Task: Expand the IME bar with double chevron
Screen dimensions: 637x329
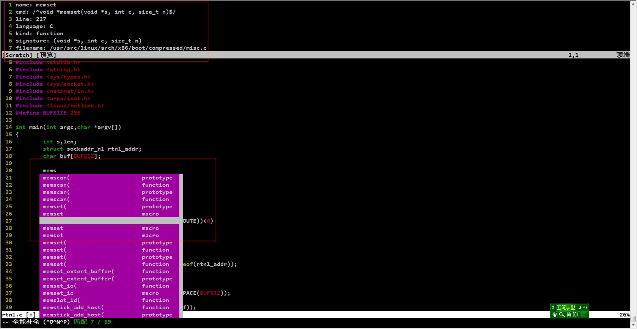Action: [x=553, y=307]
